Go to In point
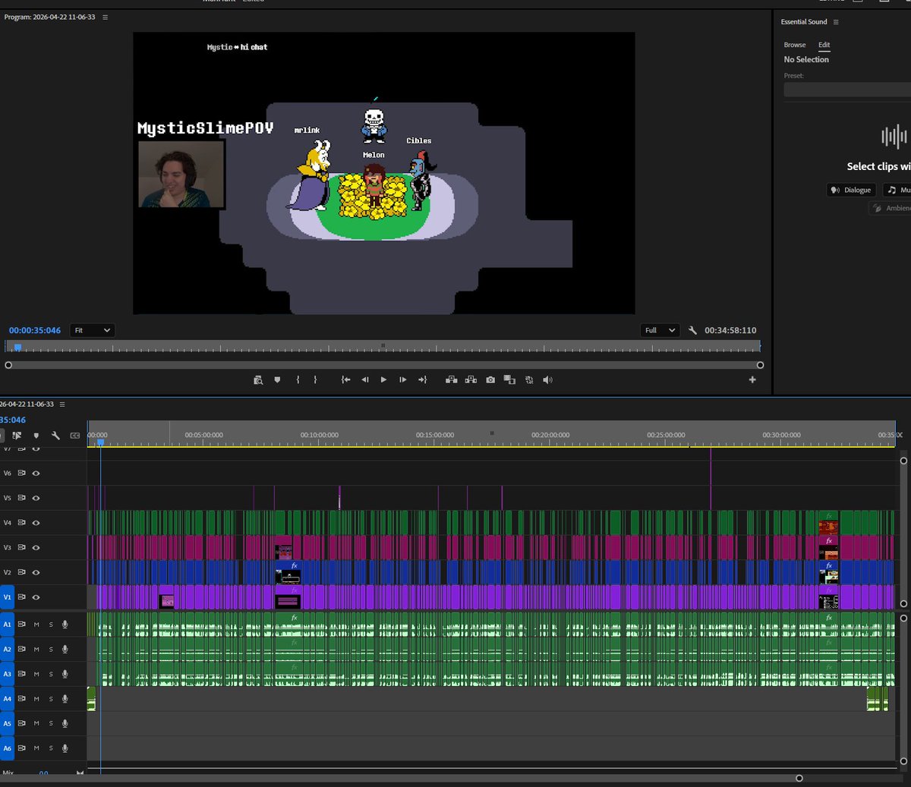911x787 pixels. [x=345, y=379]
